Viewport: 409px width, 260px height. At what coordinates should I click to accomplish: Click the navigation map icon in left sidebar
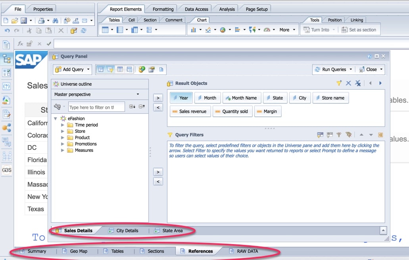[6, 59]
